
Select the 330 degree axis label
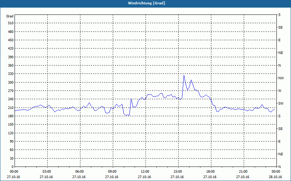(11, 74)
